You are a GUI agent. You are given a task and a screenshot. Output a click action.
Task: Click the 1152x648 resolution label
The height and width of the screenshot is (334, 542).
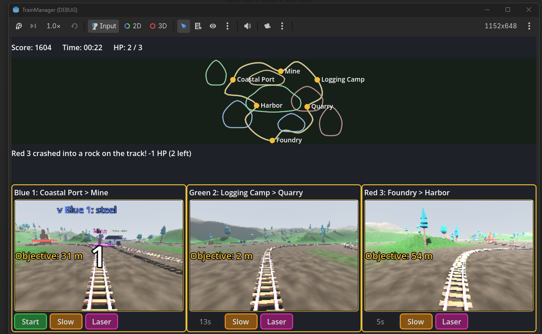click(501, 26)
